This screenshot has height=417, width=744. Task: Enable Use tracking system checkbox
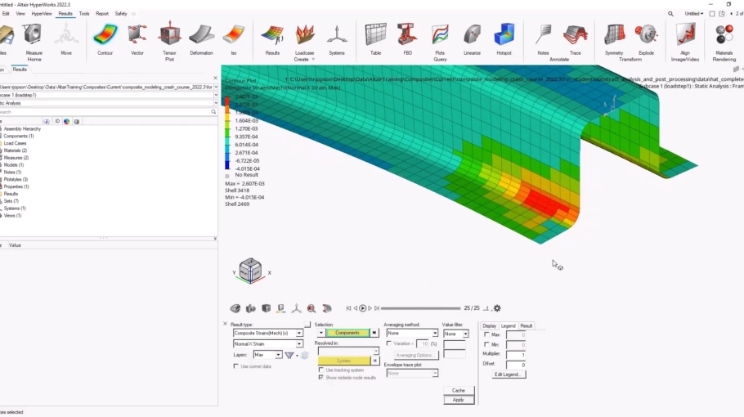pos(321,370)
